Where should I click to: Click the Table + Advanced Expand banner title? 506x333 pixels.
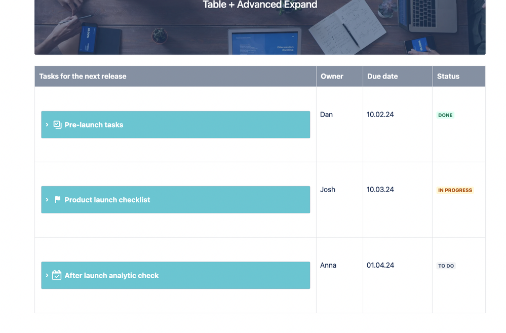[x=260, y=5]
